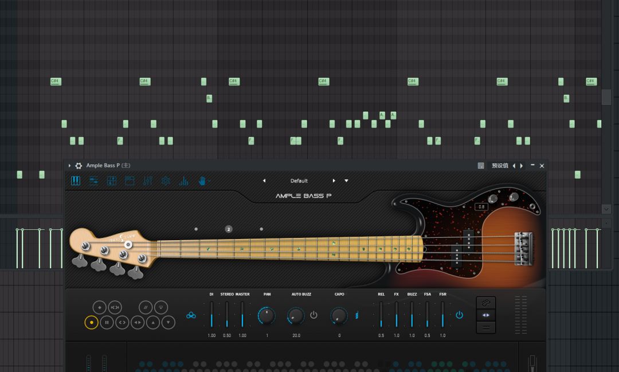Viewport: 619px width, 372px height.
Task: Toggle the blue FX sounds power button
Action: pyautogui.click(x=459, y=315)
